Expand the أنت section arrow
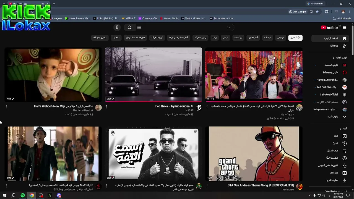The image size is (354, 199). pos(340,129)
